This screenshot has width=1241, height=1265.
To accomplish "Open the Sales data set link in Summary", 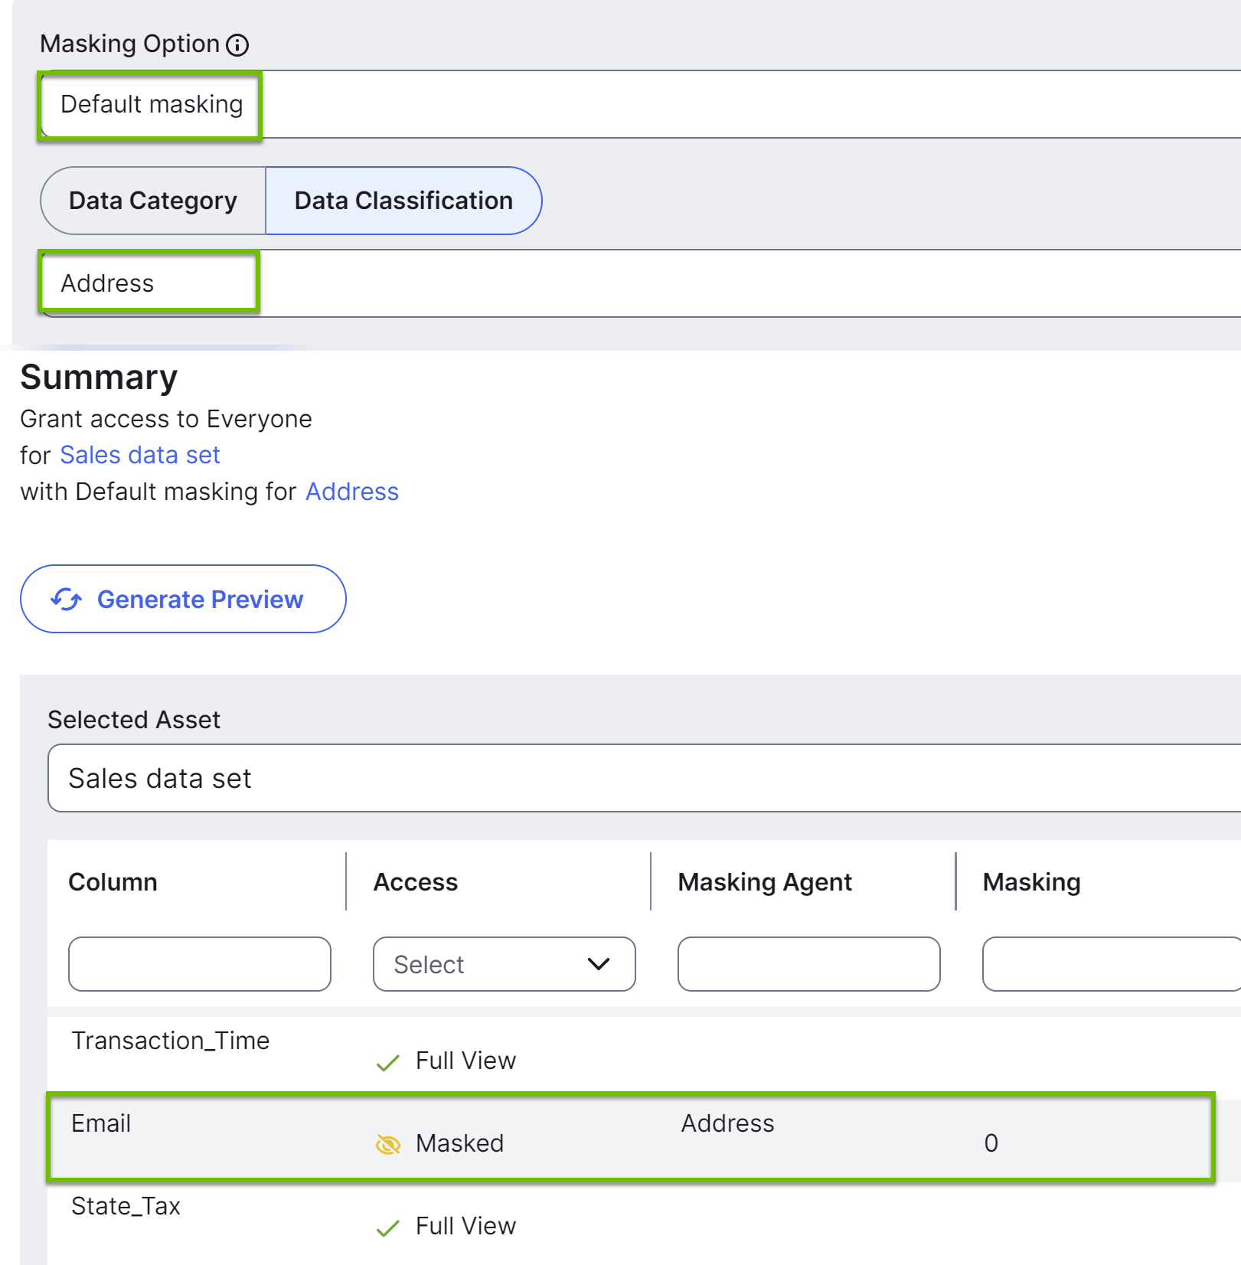I will [140, 454].
